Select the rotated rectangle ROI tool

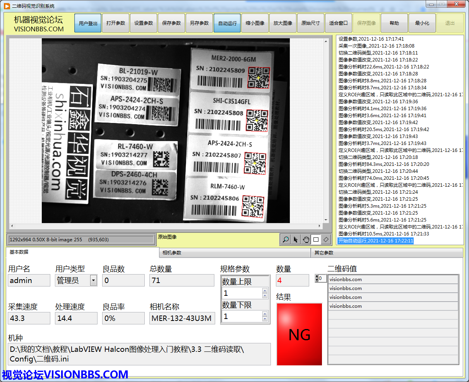tap(326, 240)
